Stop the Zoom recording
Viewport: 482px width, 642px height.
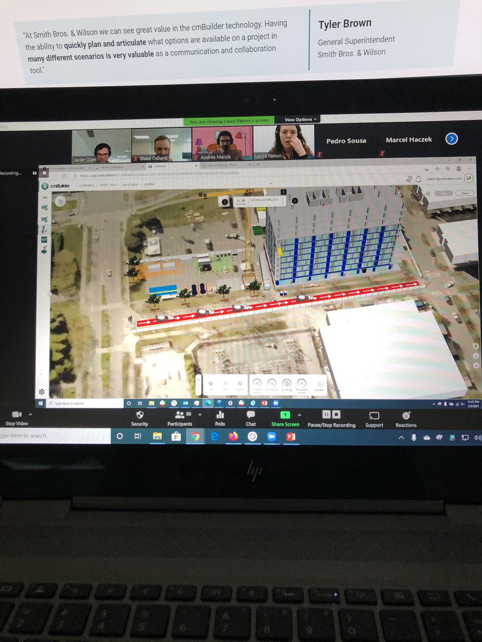(336, 414)
